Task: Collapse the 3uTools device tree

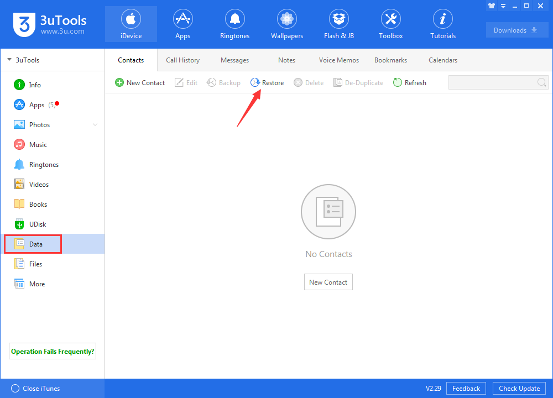Action: pos(9,60)
